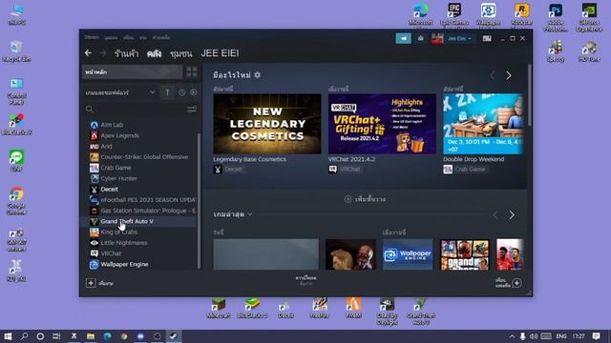Open File Explorer from the taskbar
This screenshot has height=343, width=611.
click(x=91, y=336)
